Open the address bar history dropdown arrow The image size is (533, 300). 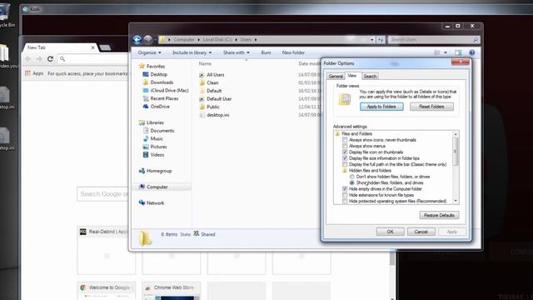pyautogui.click(x=371, y=40)
